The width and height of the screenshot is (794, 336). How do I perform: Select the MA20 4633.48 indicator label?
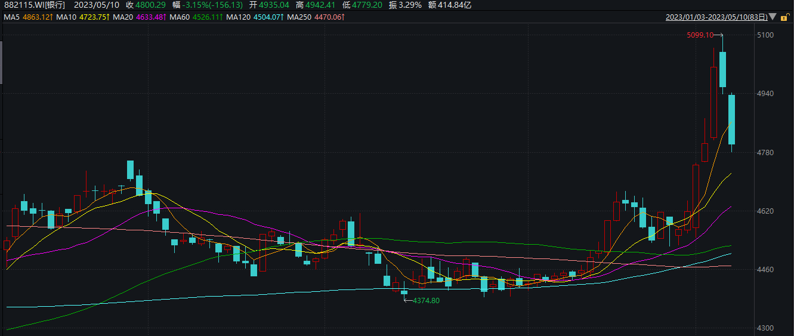click(139, 17)
